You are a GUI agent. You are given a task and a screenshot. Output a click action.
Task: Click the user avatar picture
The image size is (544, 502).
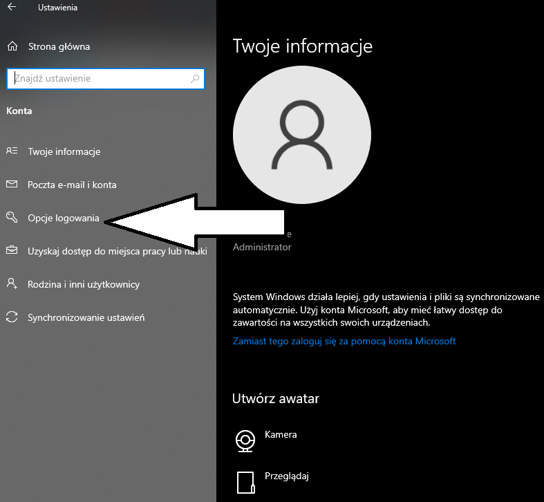(302, 135)
